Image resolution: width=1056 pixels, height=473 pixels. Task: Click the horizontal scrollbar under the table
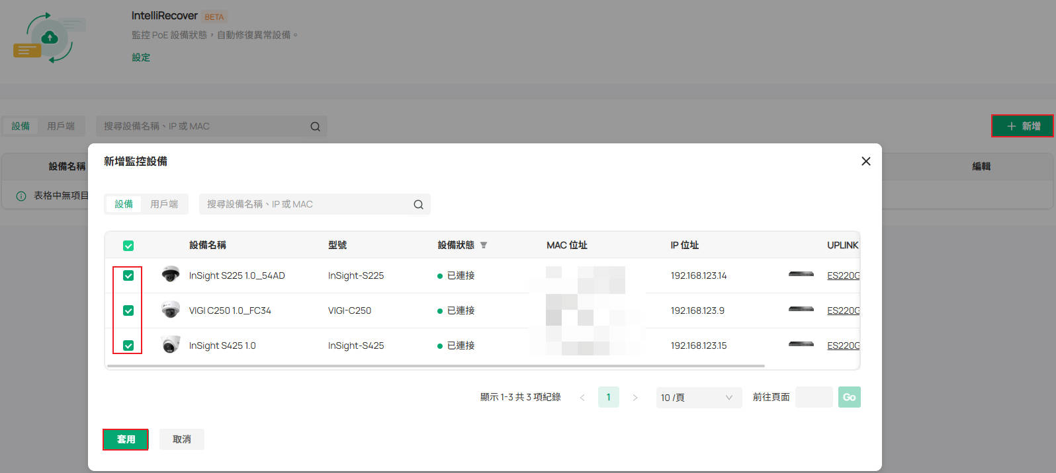click(x=435, y=365)
